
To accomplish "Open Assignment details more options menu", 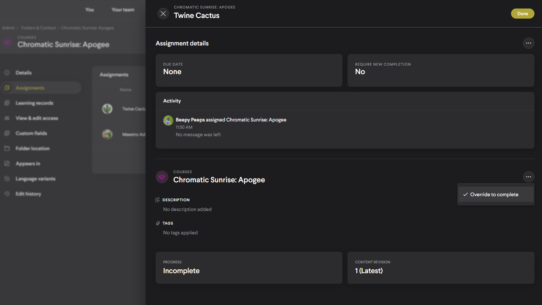I will pyautogui.click(x=528, y=43).
